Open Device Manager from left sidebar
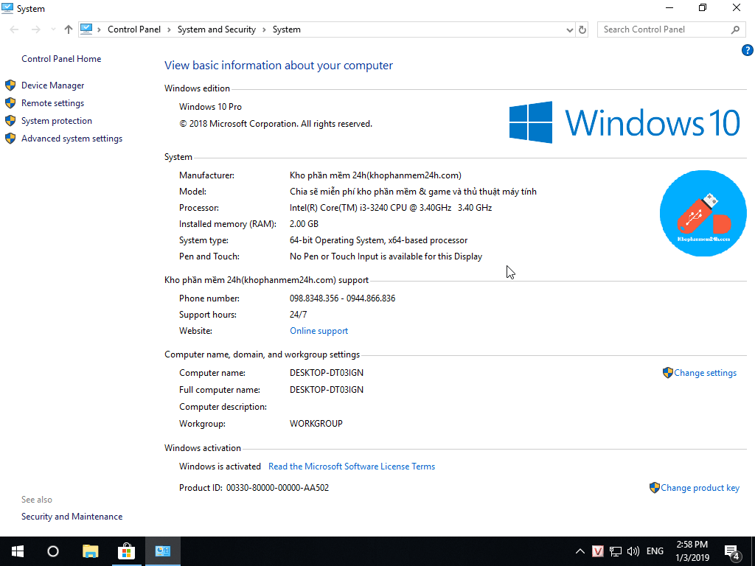The height and width of the screenshot is (566, 755). pyautogui.click(x=52, y=85)
